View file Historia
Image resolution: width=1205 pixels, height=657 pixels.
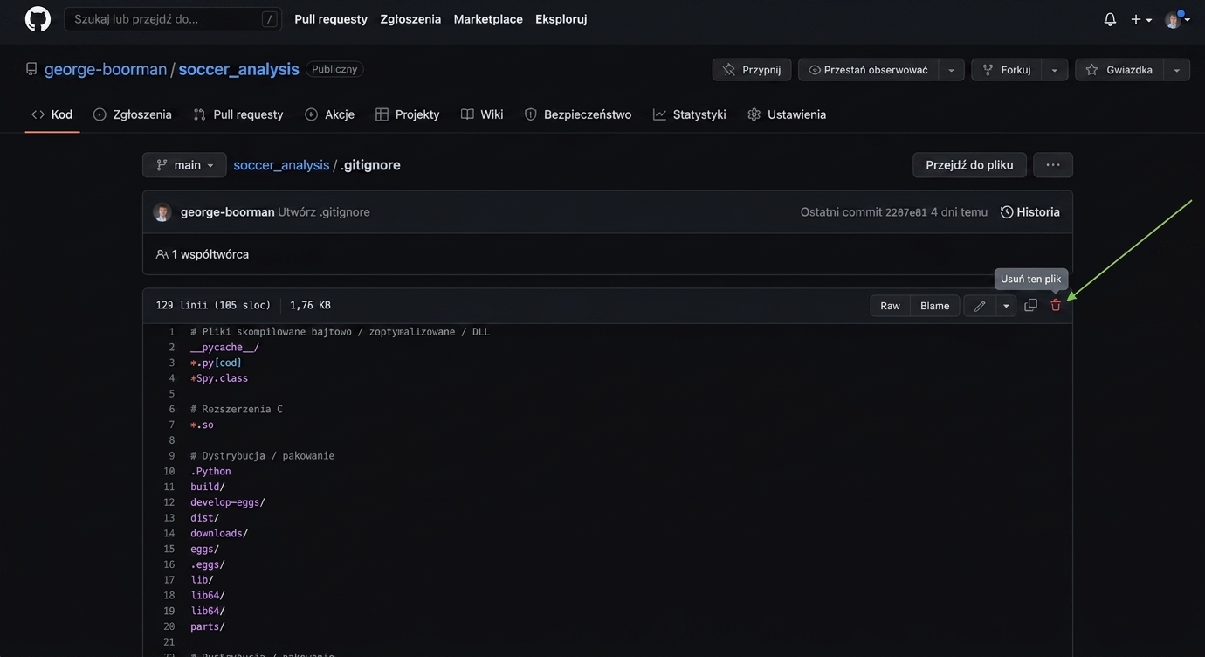pos(1030,212)
